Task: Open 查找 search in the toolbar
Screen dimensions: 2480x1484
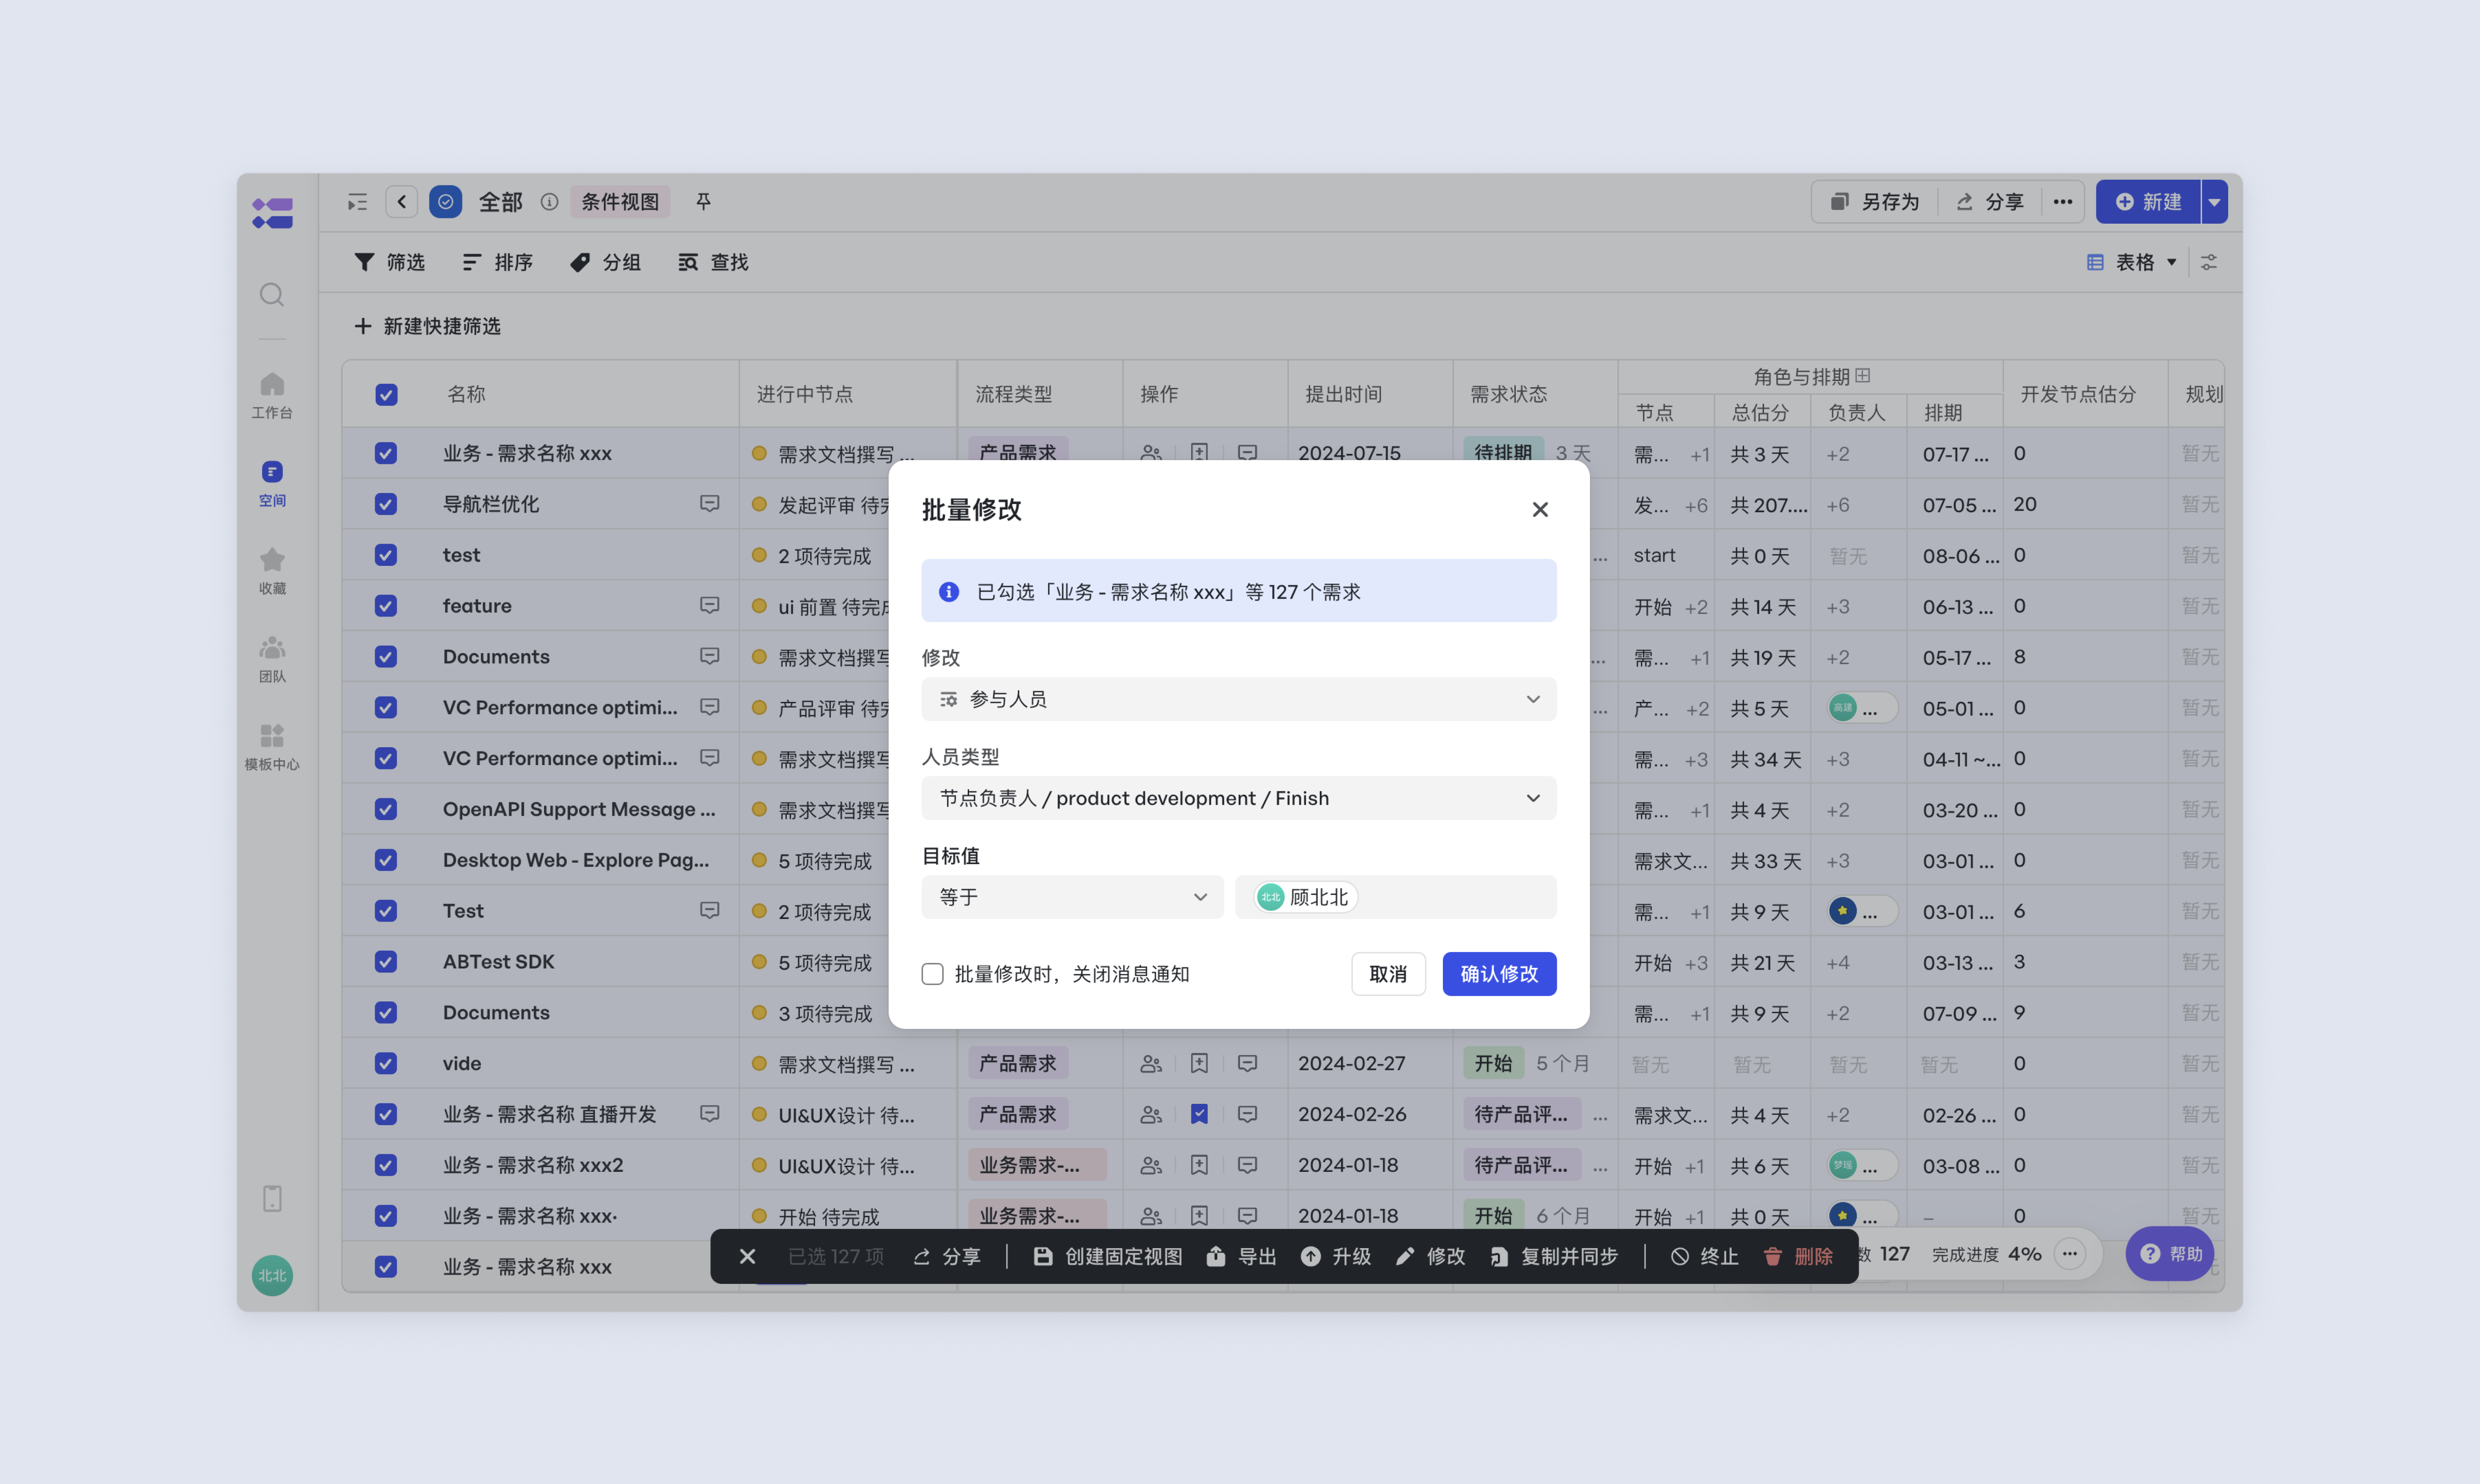Action: pos(713,262)
